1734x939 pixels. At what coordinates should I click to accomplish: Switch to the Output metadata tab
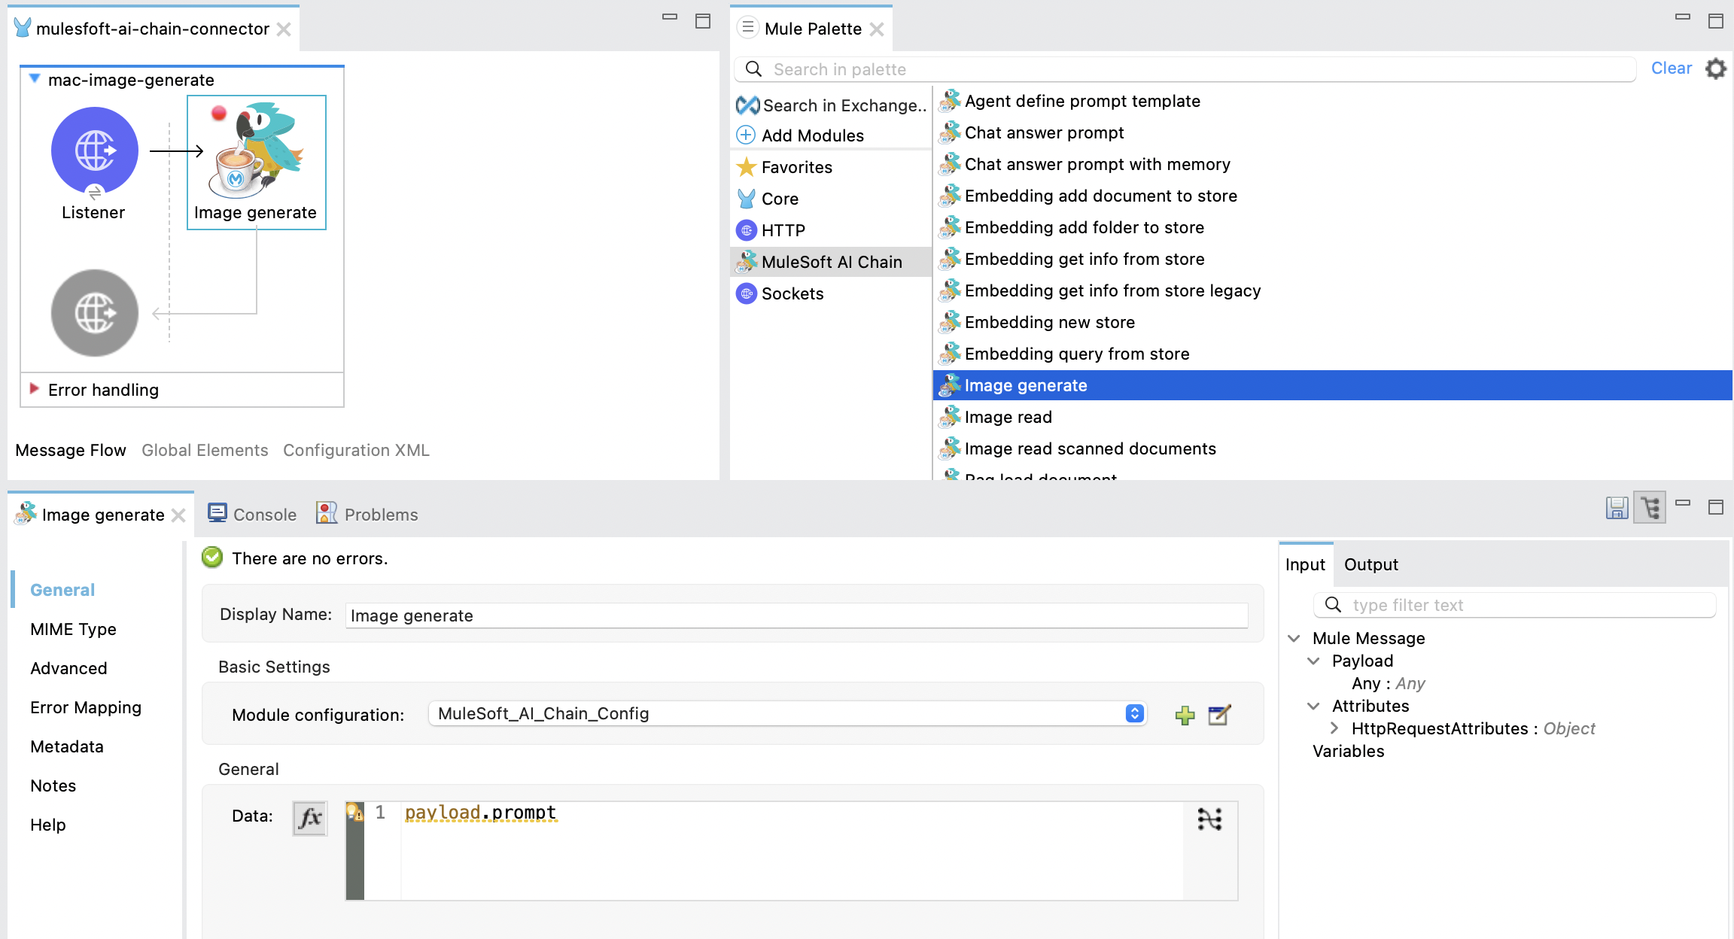click(1370, 564)
